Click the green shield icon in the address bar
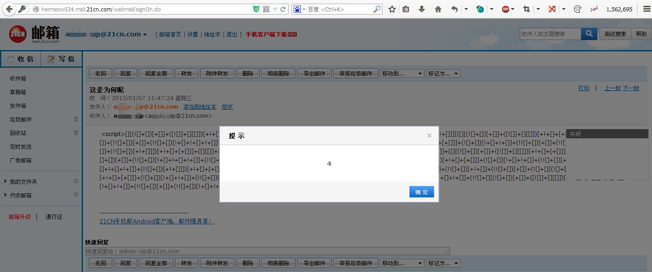Screen dimensions: 652x272 point(257,9)
